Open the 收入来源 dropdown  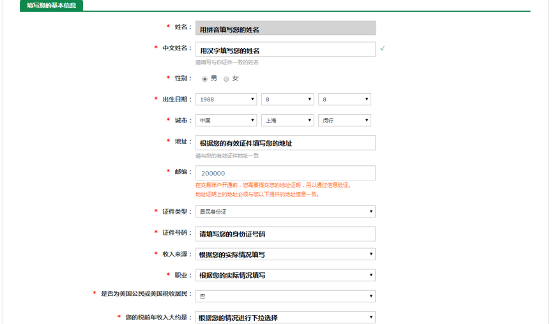(x=286, y=254)
